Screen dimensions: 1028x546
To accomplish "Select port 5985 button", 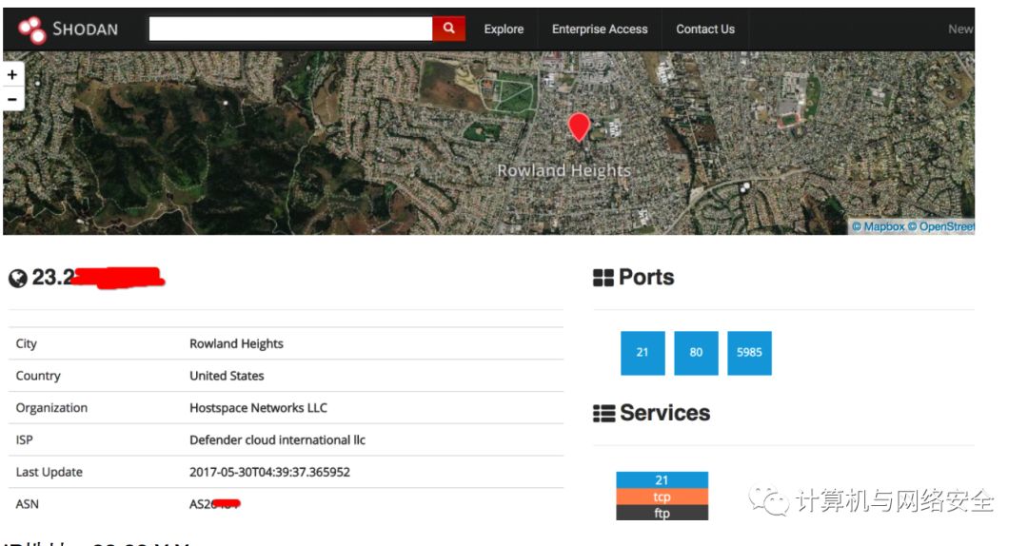I will pyautogui.click(x=749, y=353).
